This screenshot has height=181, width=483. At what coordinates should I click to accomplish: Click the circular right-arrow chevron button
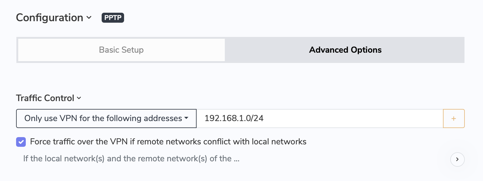(x=457, y=160)
